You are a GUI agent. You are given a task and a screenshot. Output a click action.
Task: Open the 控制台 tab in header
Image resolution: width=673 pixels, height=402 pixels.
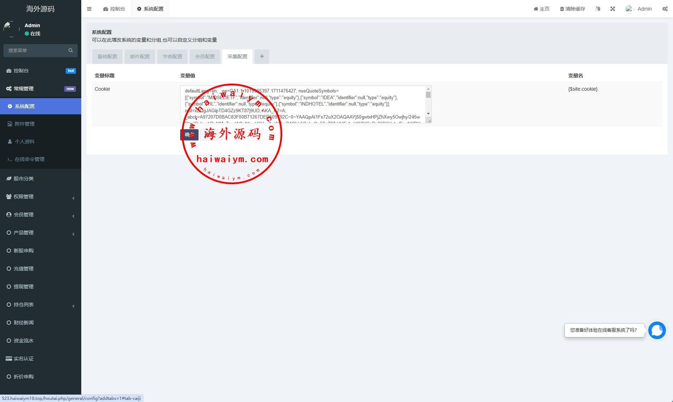[114, 9]
